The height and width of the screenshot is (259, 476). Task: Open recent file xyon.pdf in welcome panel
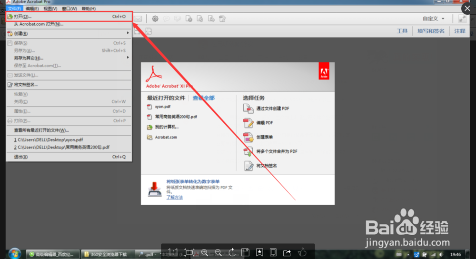point(163,107)
